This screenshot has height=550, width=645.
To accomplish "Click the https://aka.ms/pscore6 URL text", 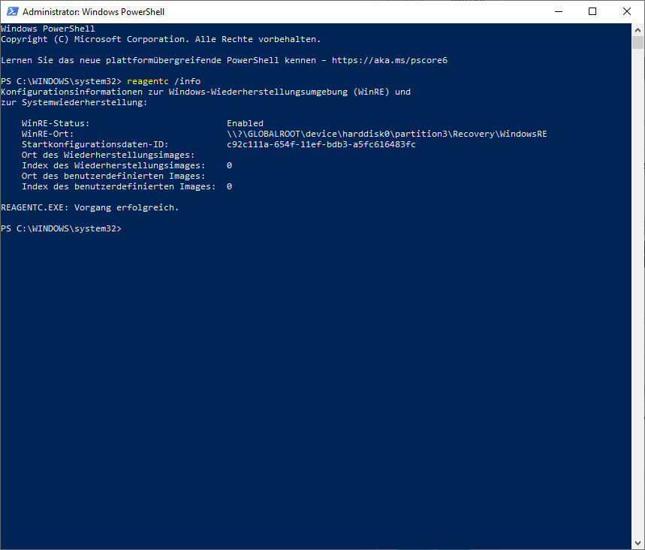I will [390, 60].
